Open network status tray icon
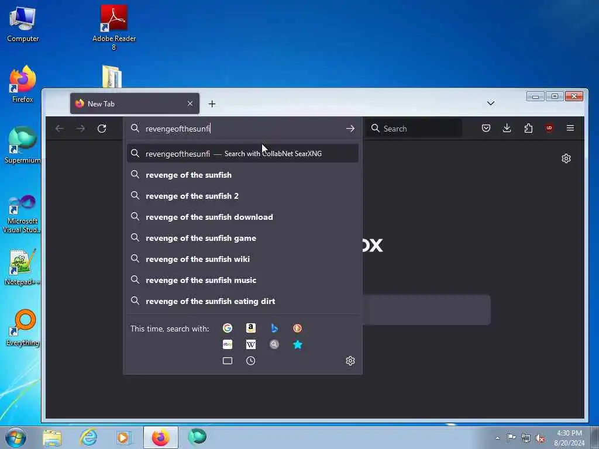The image size is (599, 449). coord(526,438)
